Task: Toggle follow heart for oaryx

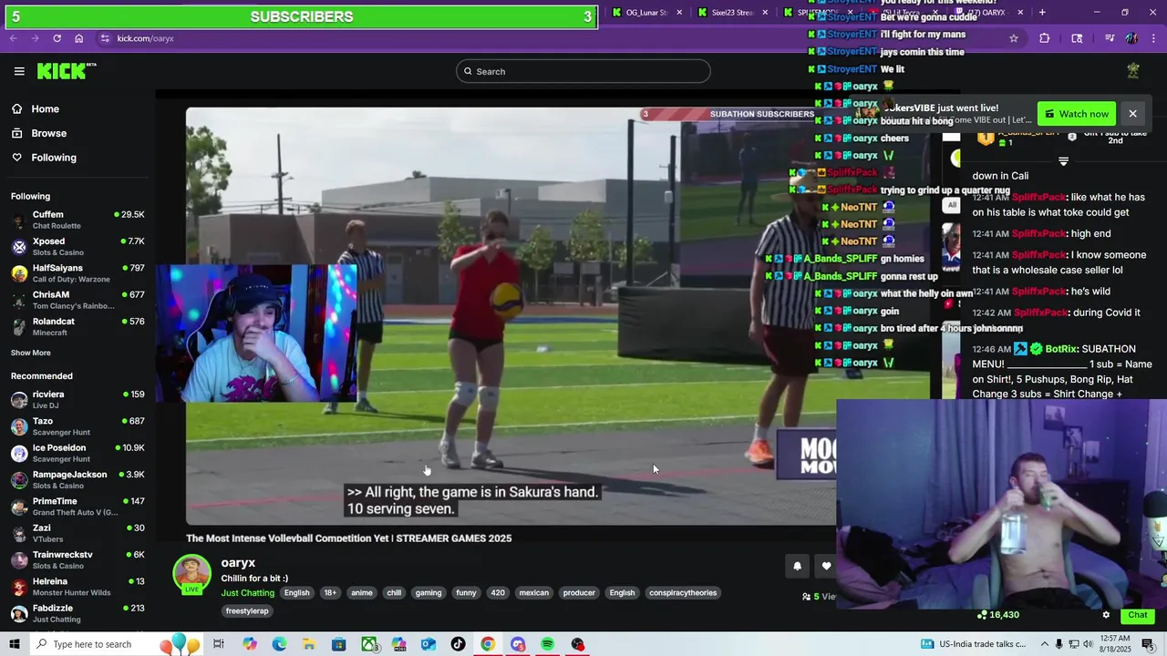Action: coord(826,566)
